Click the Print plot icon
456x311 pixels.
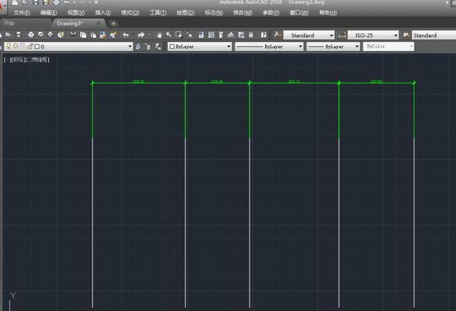tap(32, 35)
